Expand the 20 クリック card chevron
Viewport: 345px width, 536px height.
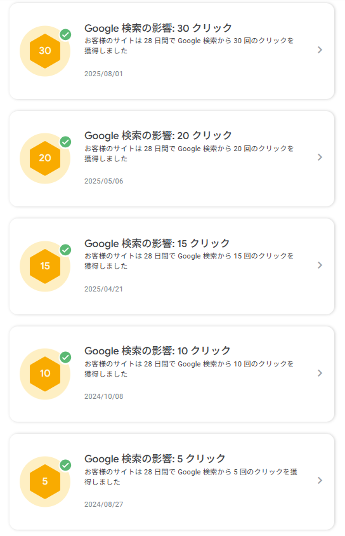320,157
